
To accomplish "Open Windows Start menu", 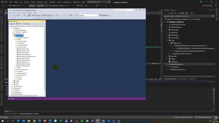I will tap(2, 121).
